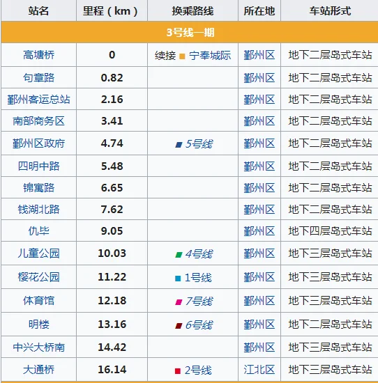Click the 里程（km） column header
Screen dimensions: 378x383
coord(112,10)
